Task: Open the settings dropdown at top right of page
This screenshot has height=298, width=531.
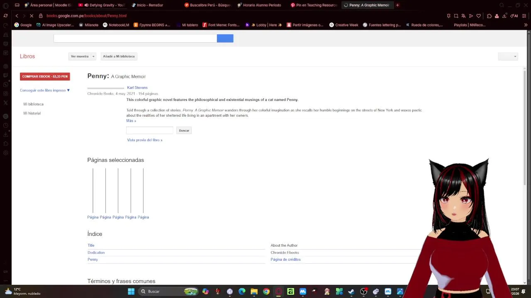Action: pyautogui.click(x=508, y=57)
